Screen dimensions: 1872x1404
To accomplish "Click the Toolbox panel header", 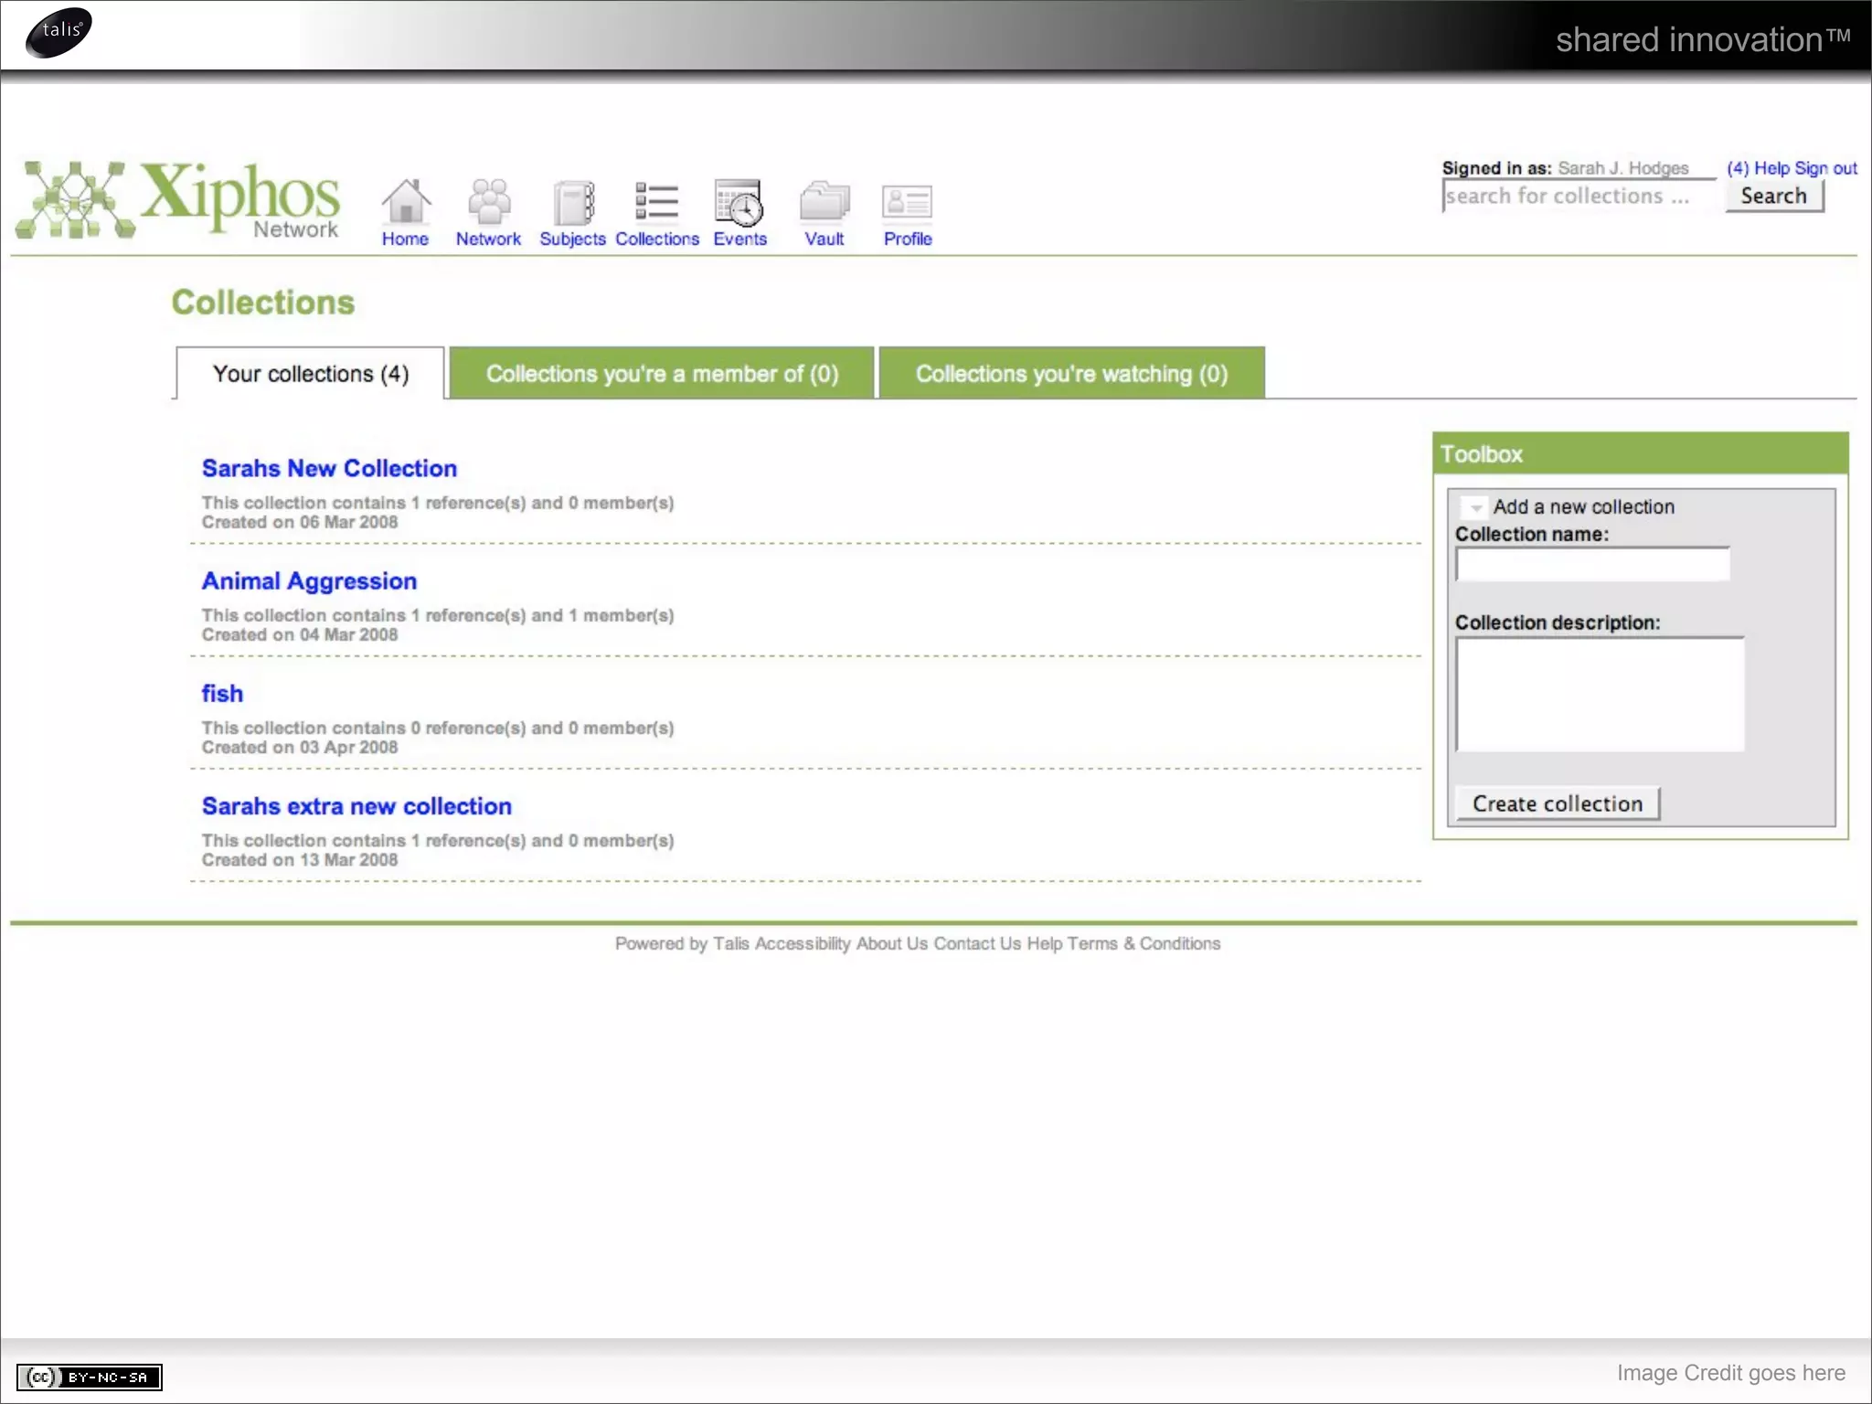I will [1640, 453].
